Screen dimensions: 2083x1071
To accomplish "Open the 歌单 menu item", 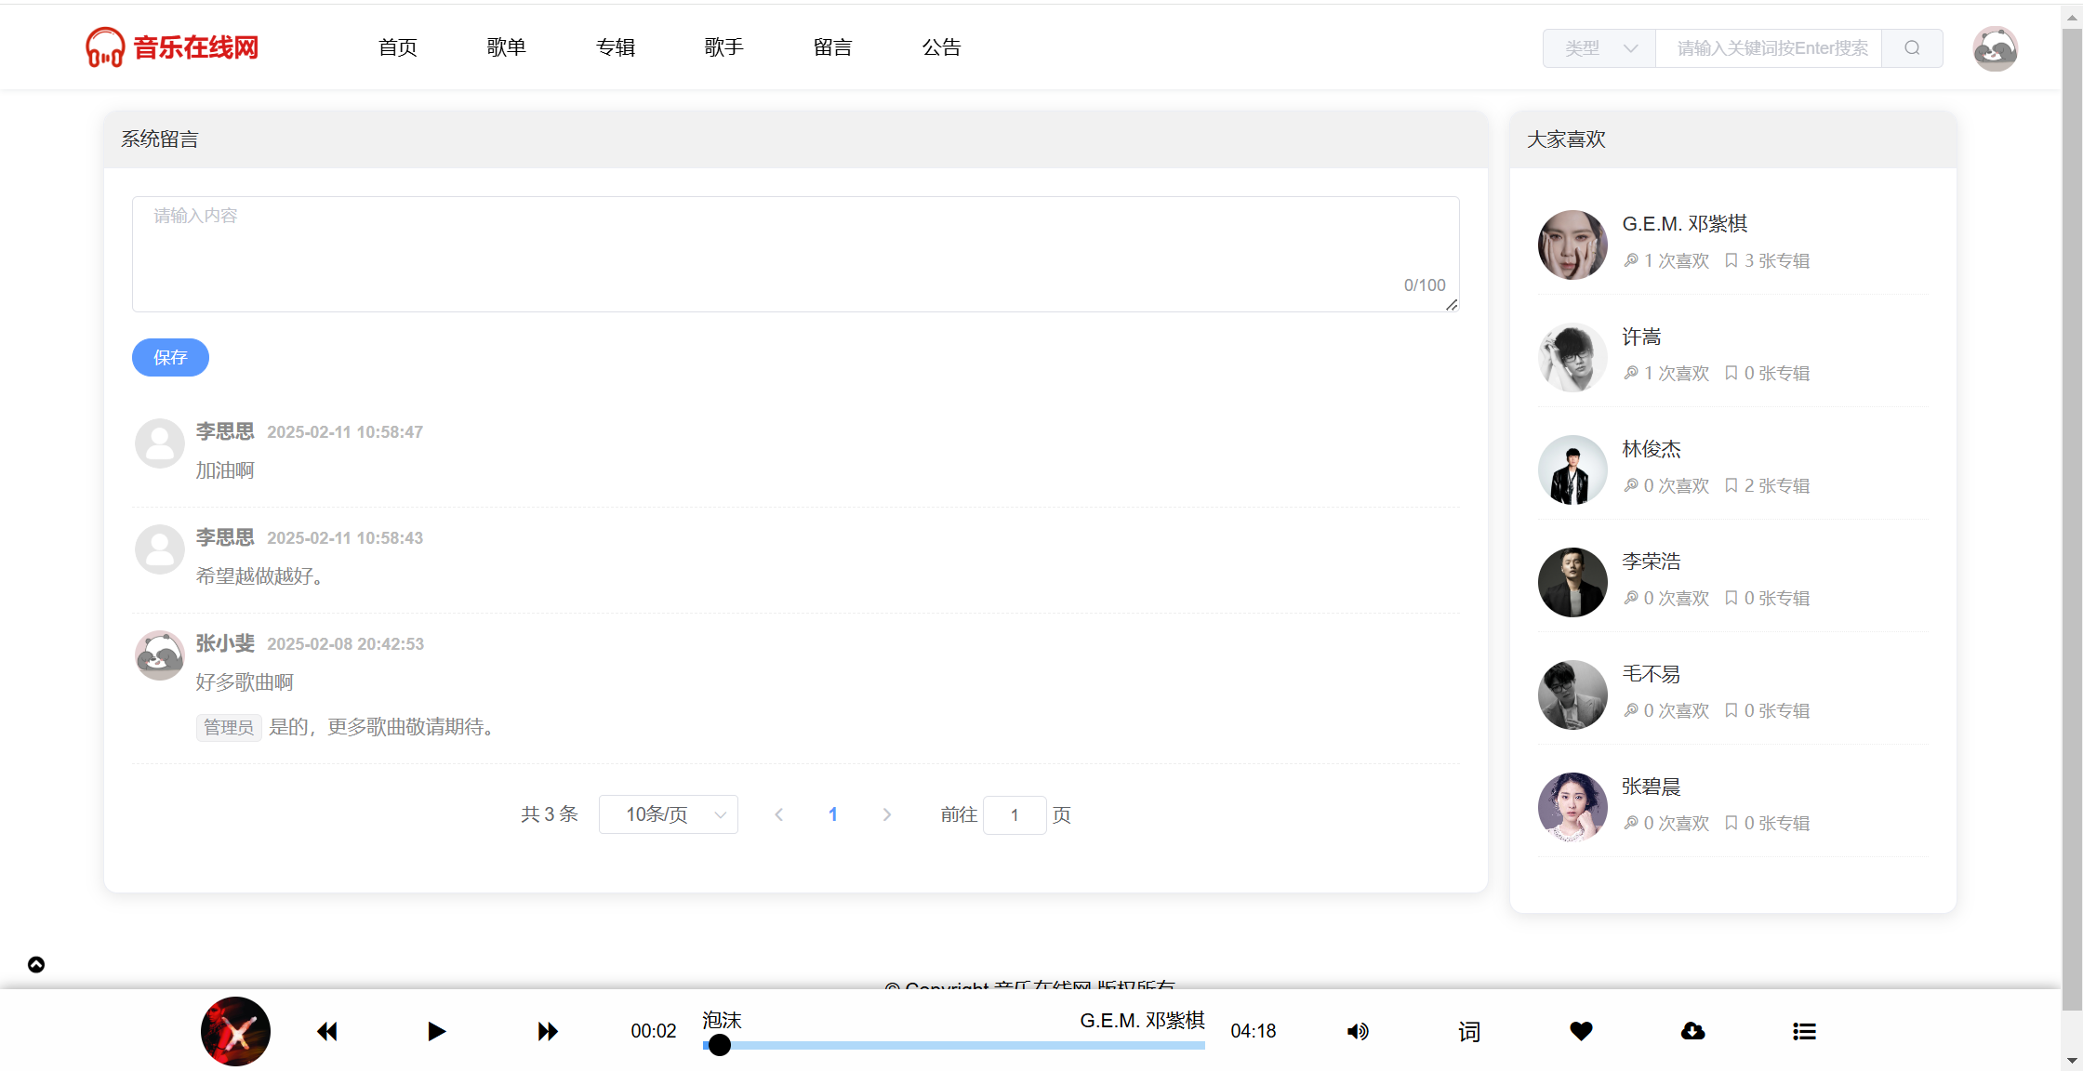I will [506, 47].
